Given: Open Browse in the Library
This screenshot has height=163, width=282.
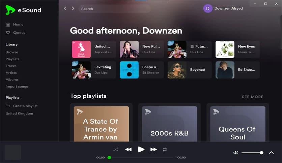Looking at the screenshot, I should (x=12, y=52).
